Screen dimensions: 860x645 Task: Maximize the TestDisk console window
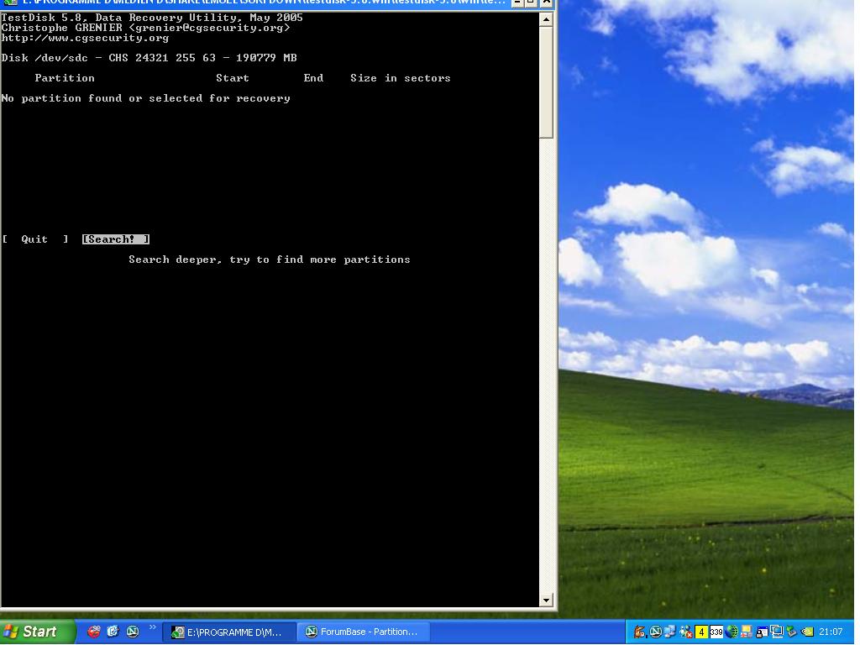531,3
